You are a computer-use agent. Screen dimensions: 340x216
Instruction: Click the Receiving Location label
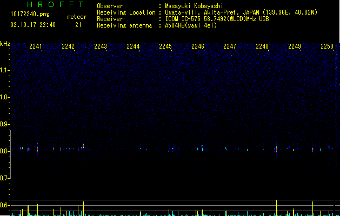click(126, 12)
